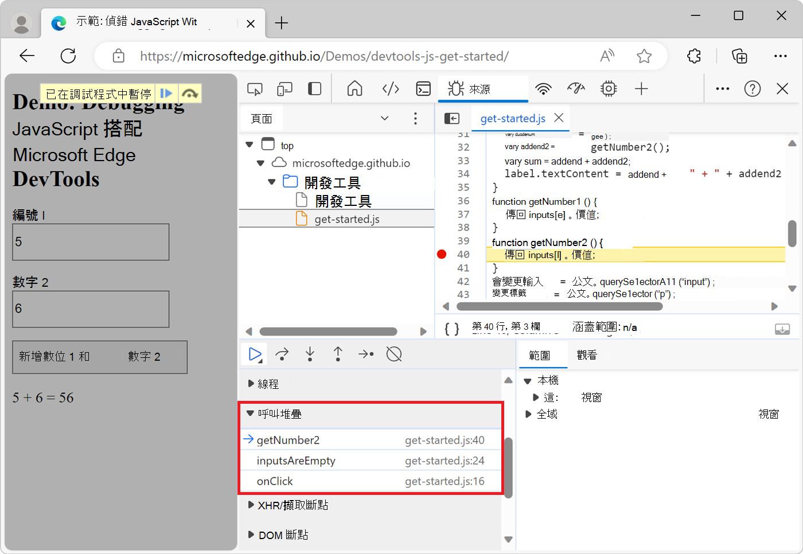The image size is (803, 554).
Task: Click the 數字 2 input field
Action: tap(91, 309)
